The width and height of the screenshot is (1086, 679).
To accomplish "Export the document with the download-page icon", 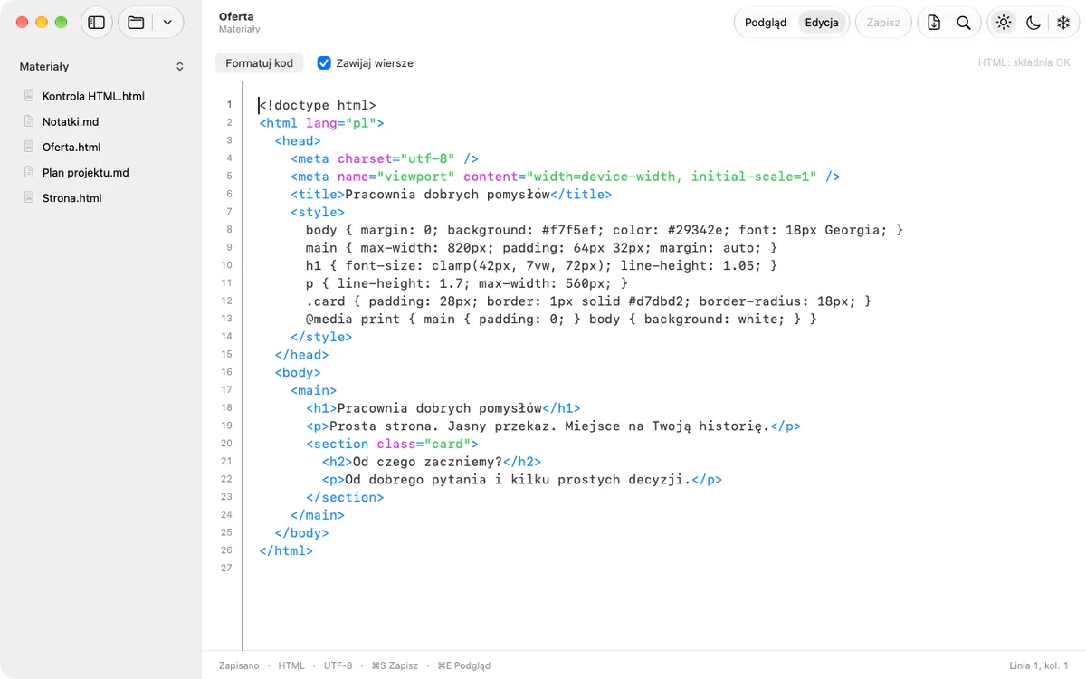I will point(935,23).
